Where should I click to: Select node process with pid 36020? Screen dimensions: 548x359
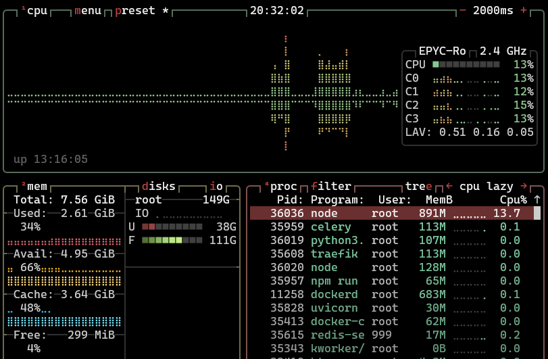pos(392,268)
